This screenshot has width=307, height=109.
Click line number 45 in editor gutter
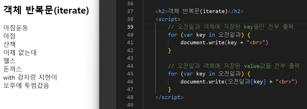130,74
